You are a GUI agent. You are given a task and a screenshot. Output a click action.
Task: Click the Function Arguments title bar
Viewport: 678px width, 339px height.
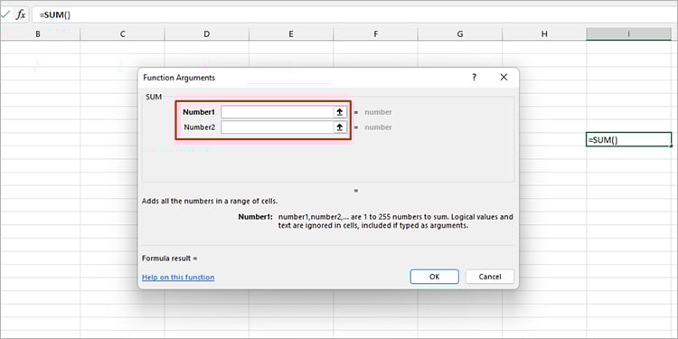[303, 78]
